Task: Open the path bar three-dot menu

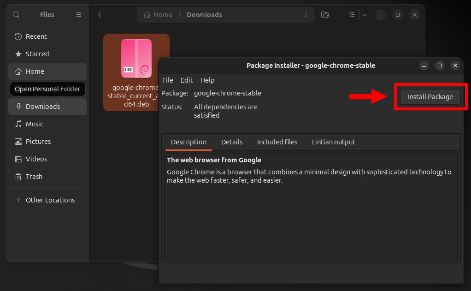Action: tap(306, 15)
